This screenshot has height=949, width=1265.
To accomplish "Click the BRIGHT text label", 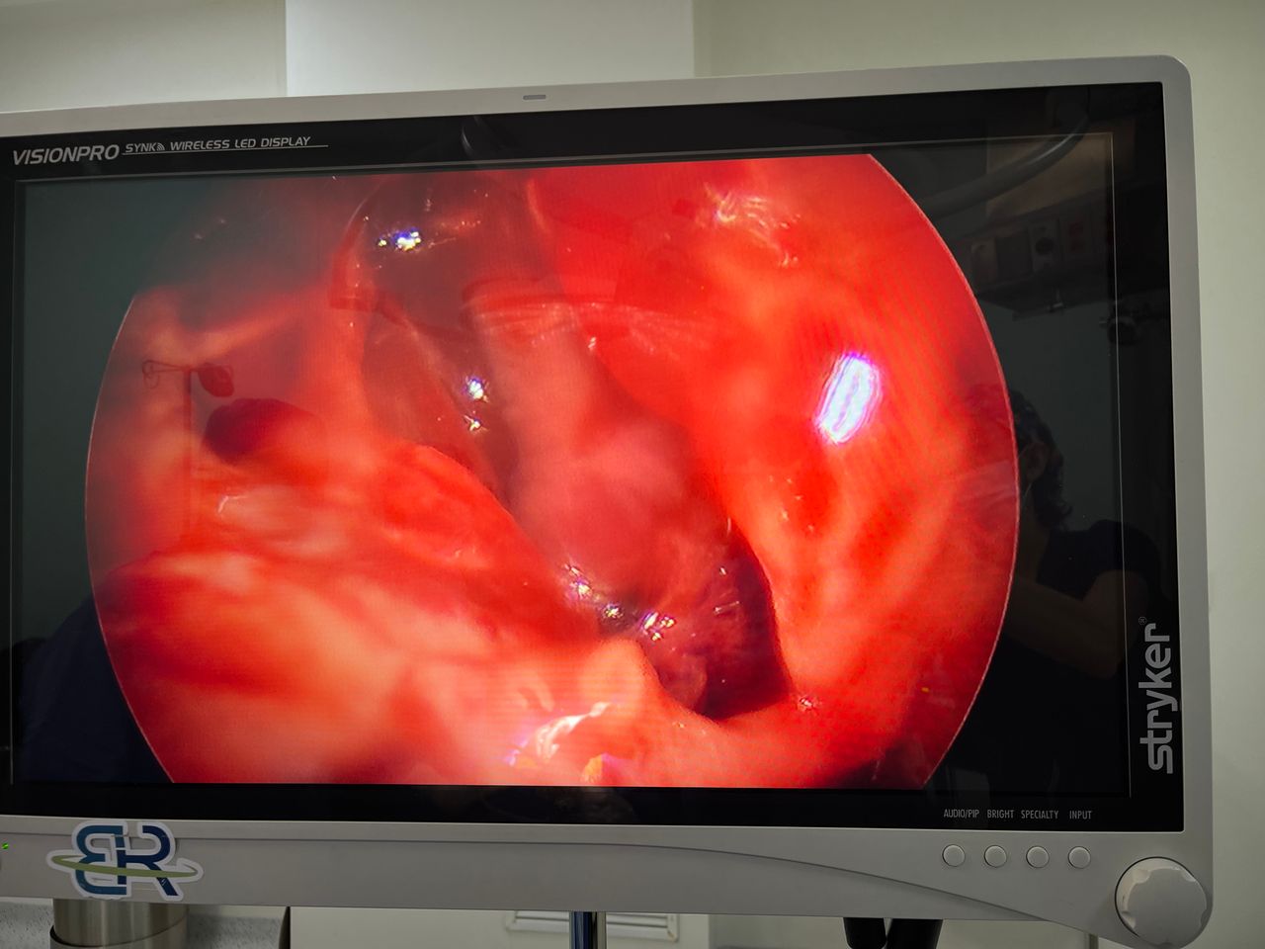I will (x=1000, y=815).
